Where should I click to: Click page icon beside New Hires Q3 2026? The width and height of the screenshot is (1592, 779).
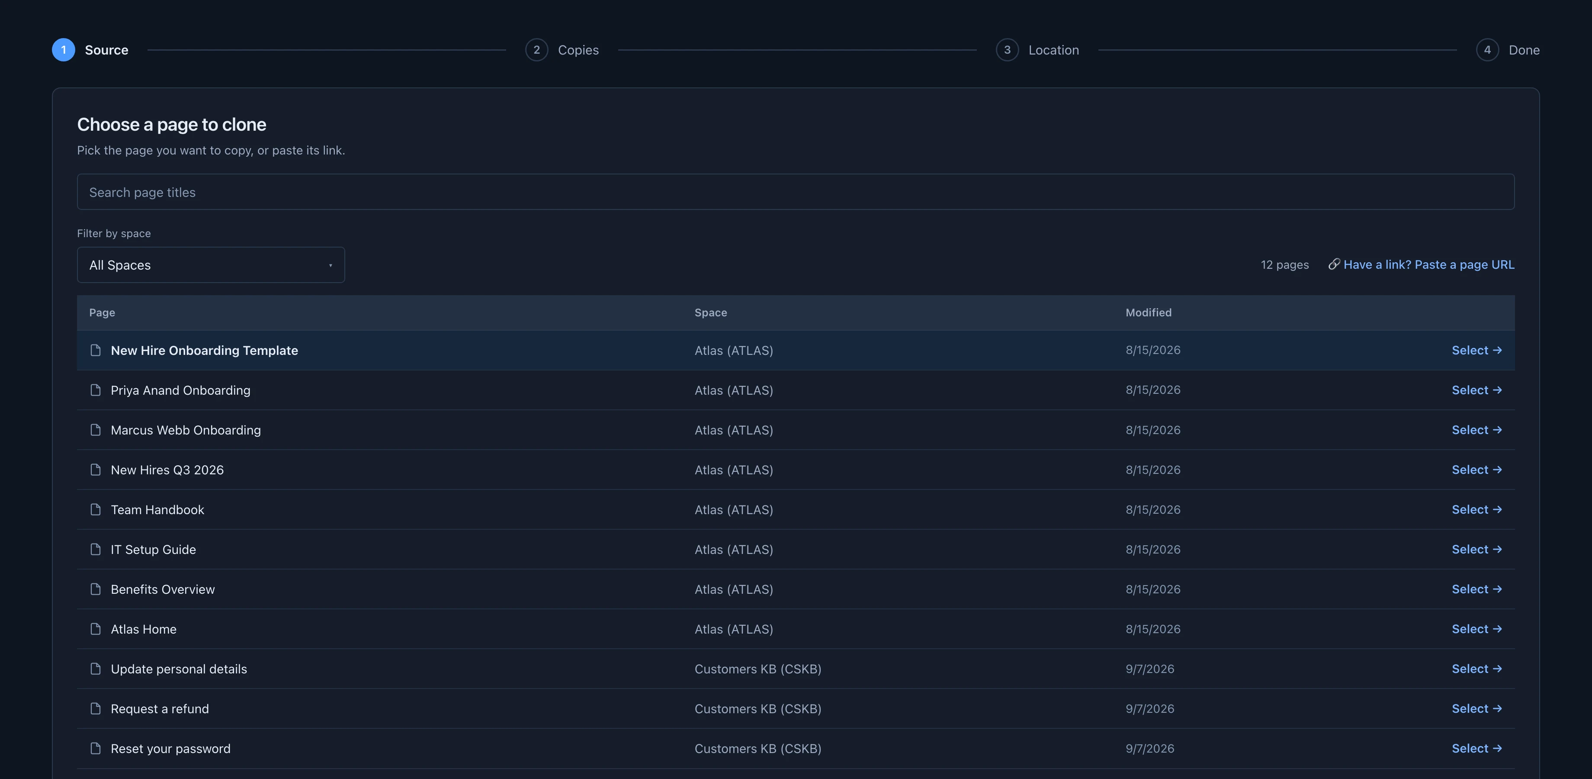point(95,470)
